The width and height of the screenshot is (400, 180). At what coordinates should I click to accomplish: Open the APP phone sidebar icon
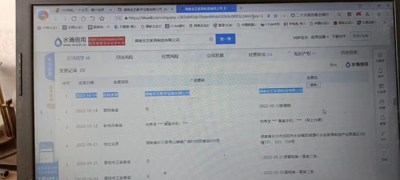tap(381, 73)
